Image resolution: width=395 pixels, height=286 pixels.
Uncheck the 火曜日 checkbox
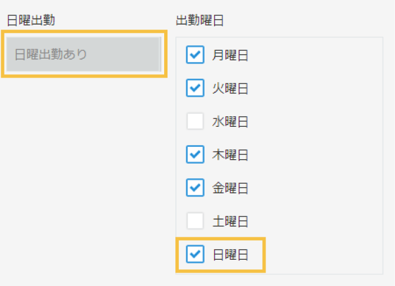tap(195, 88)
